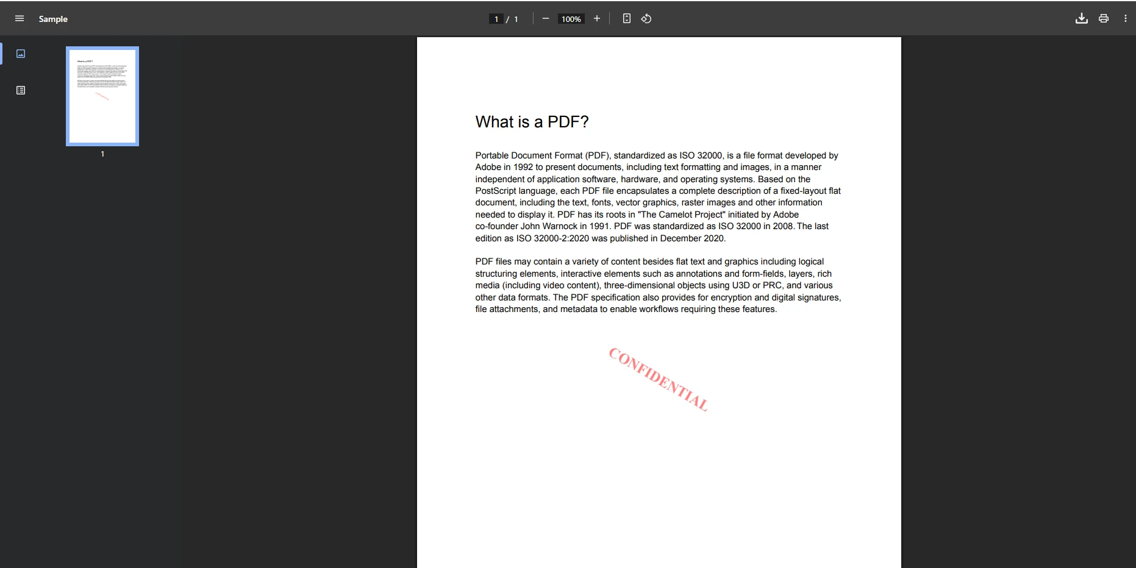Click the download icon to save the PDF

(1082, 18)
